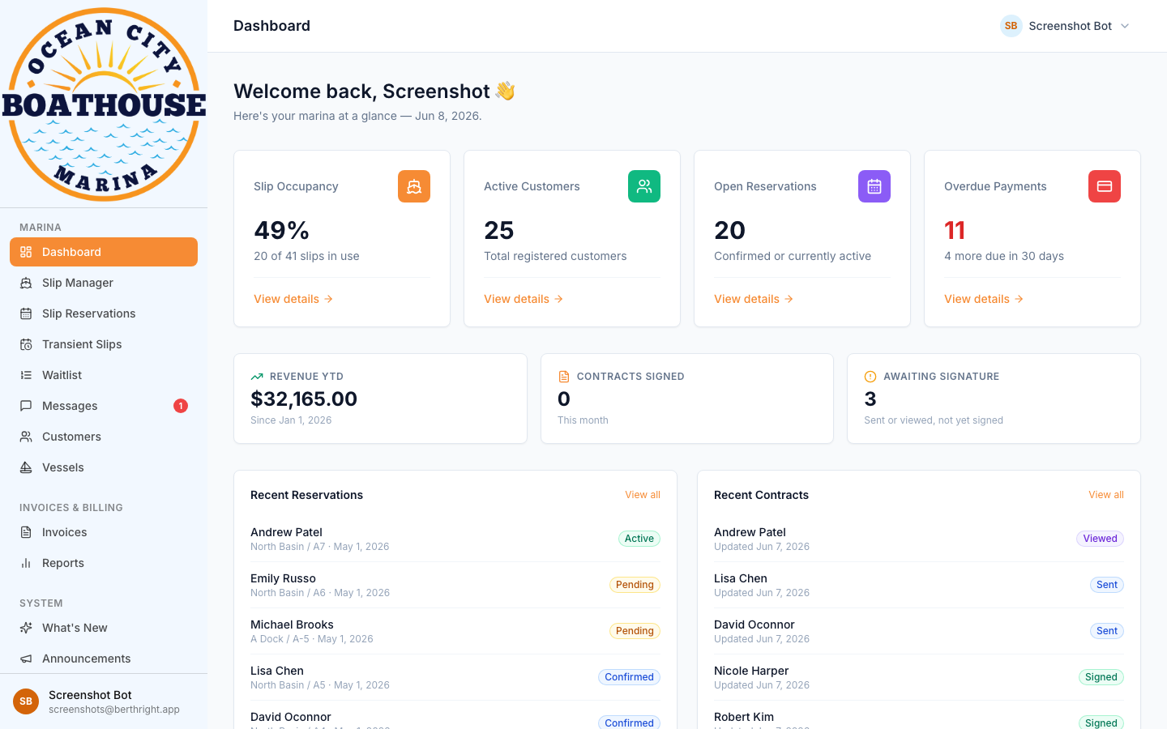Click the Messages unread badge showing 1
The width and height of the screenshot is (1167, 729).
point(181,406)
